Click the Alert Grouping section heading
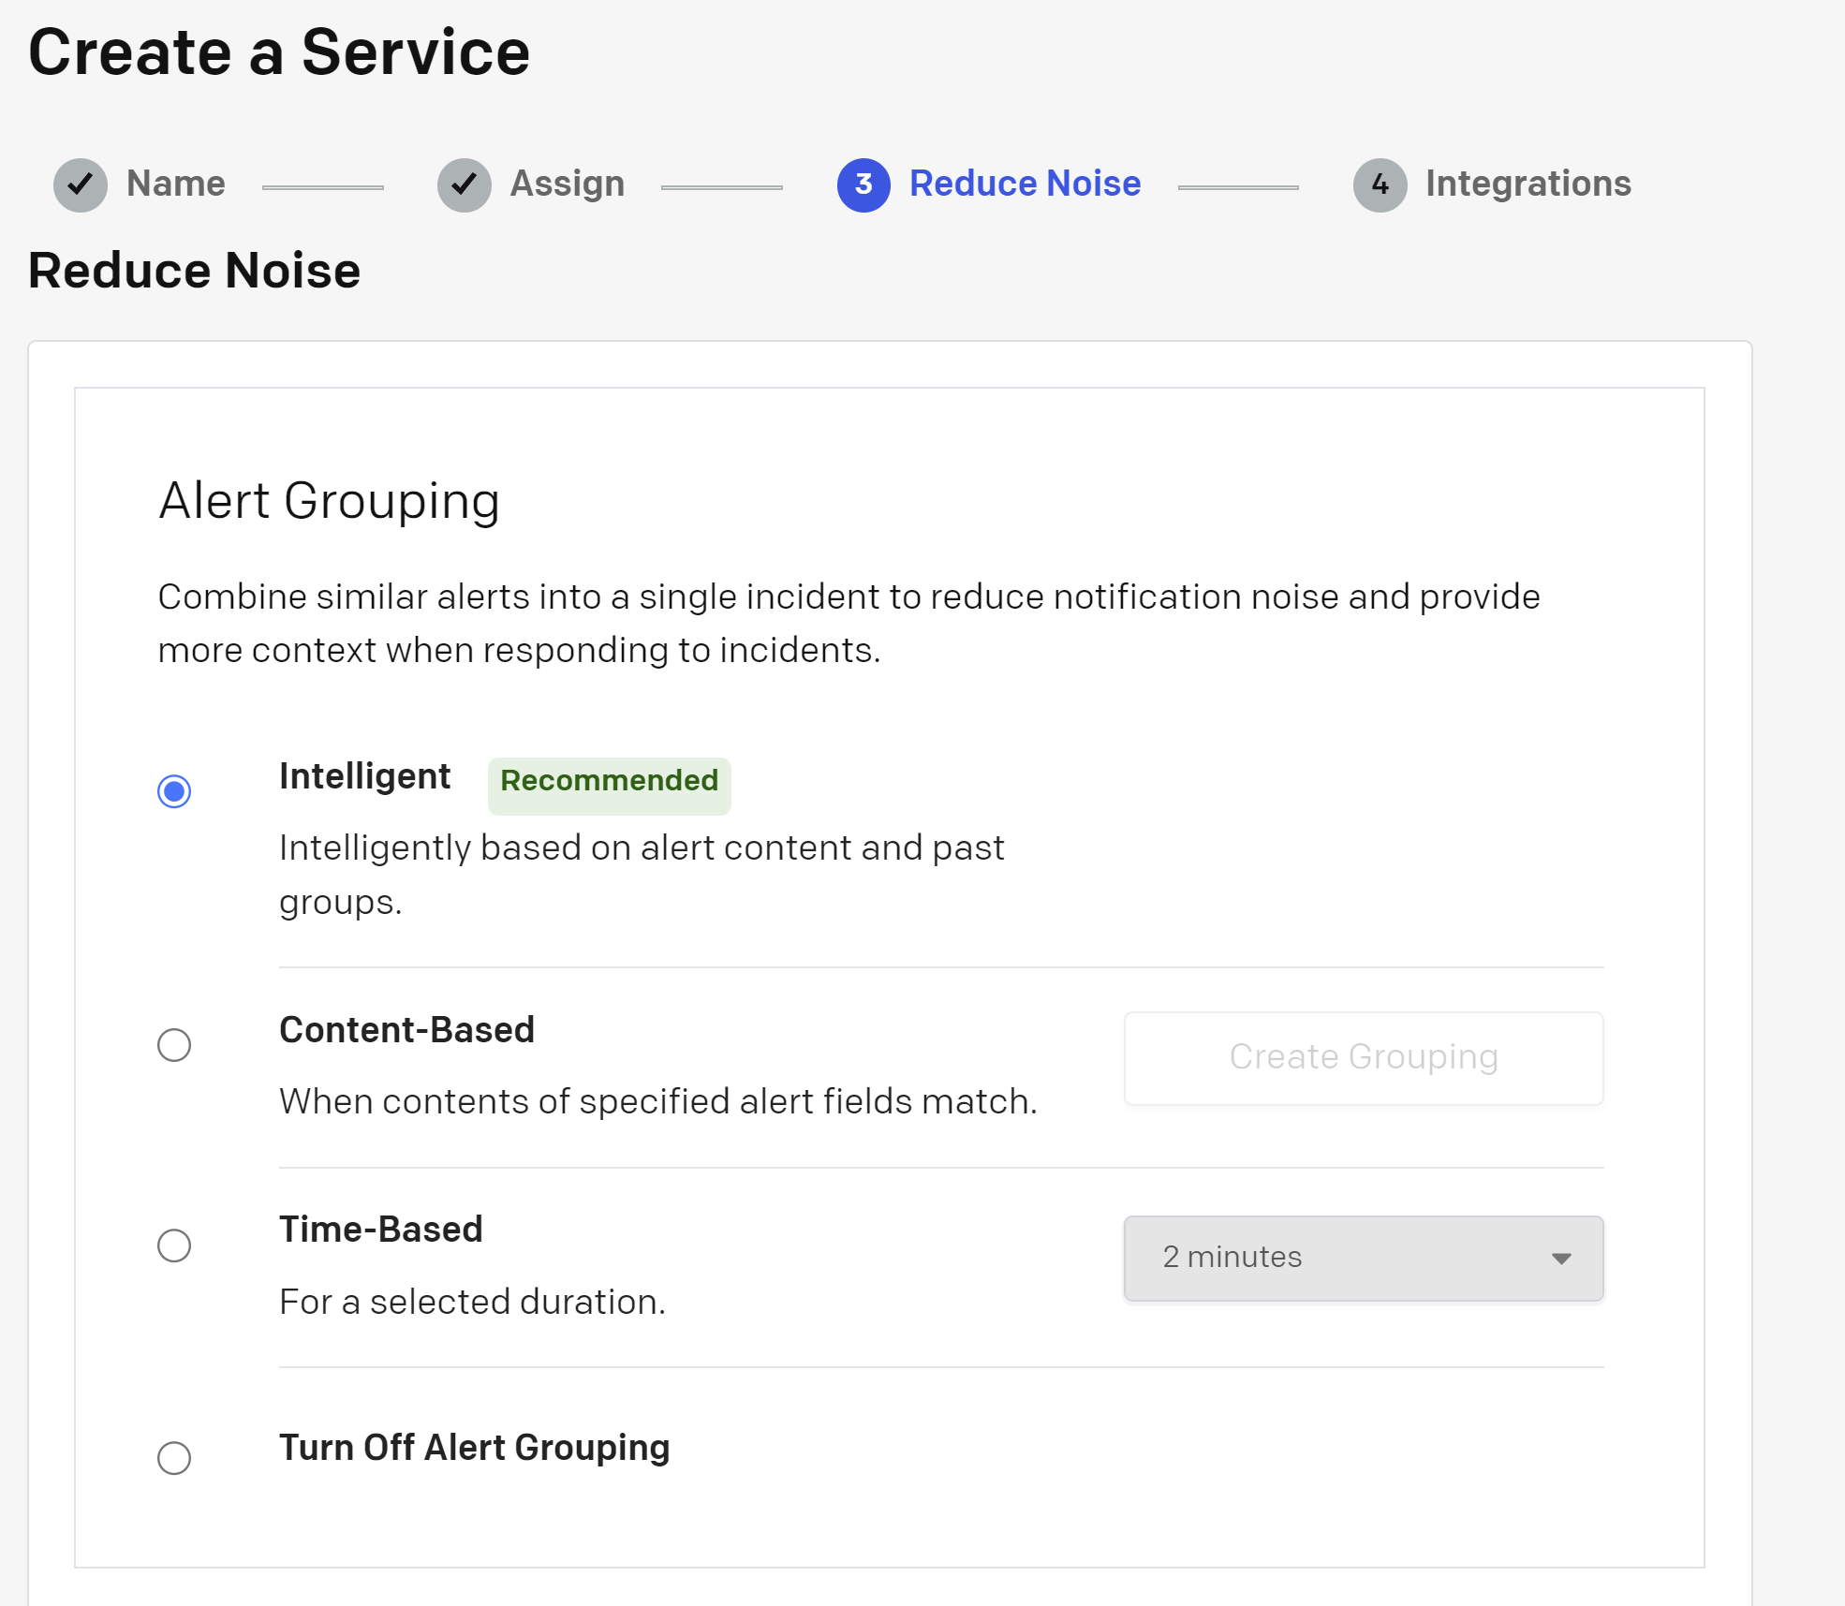1845x1606 pixels. (329, 501)
